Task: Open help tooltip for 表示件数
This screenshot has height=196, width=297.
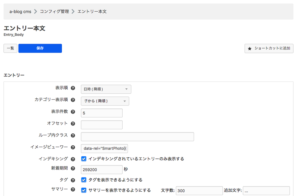Action: pyautogui.click(x=73, y=112)
